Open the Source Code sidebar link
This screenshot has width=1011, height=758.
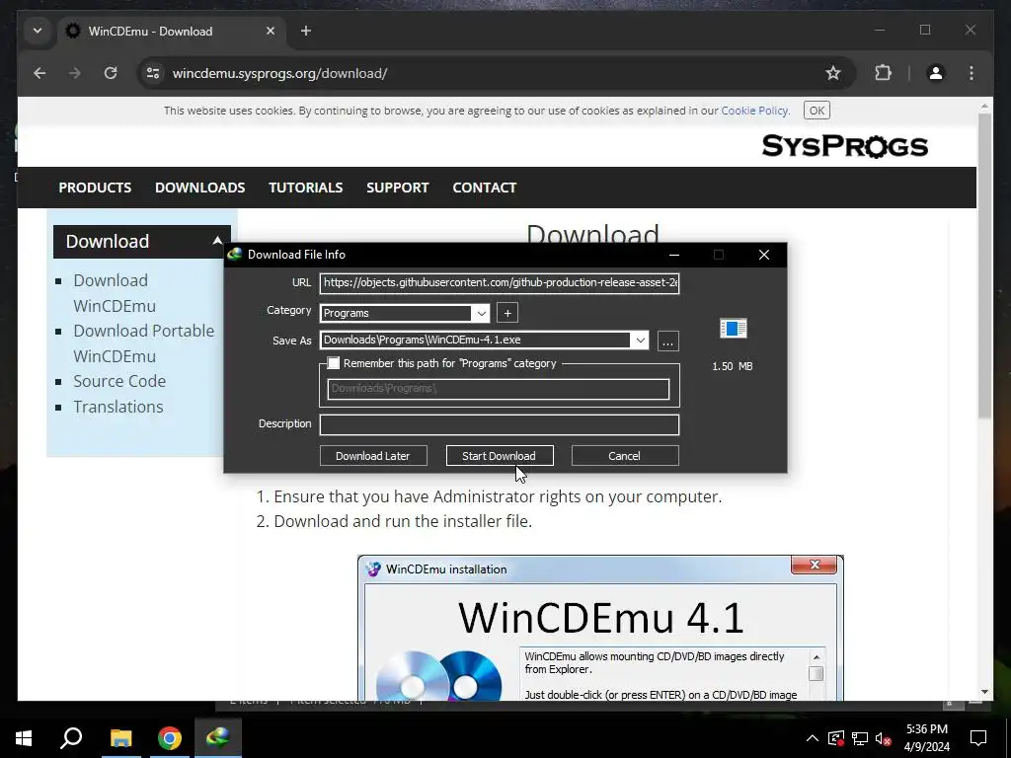pyautogui.click(x=119, y=382)
